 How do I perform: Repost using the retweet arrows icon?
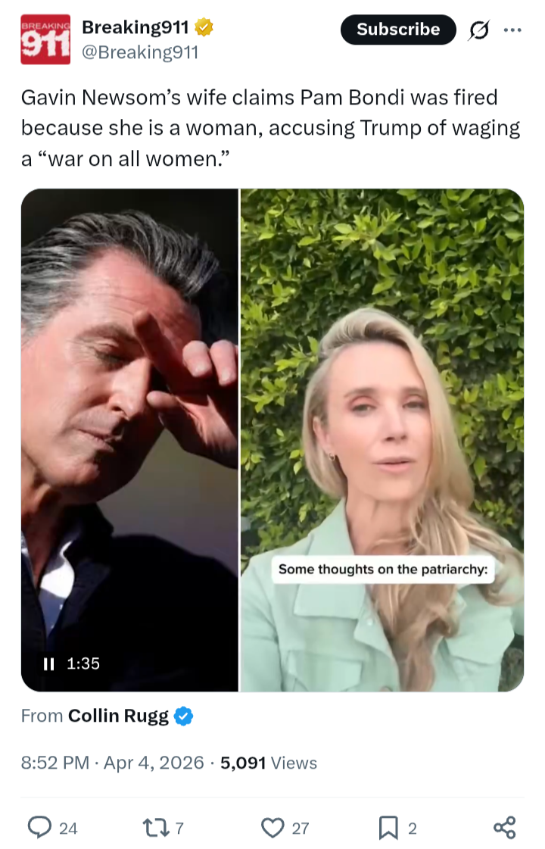pyautogui.click(x=156, y=827)
